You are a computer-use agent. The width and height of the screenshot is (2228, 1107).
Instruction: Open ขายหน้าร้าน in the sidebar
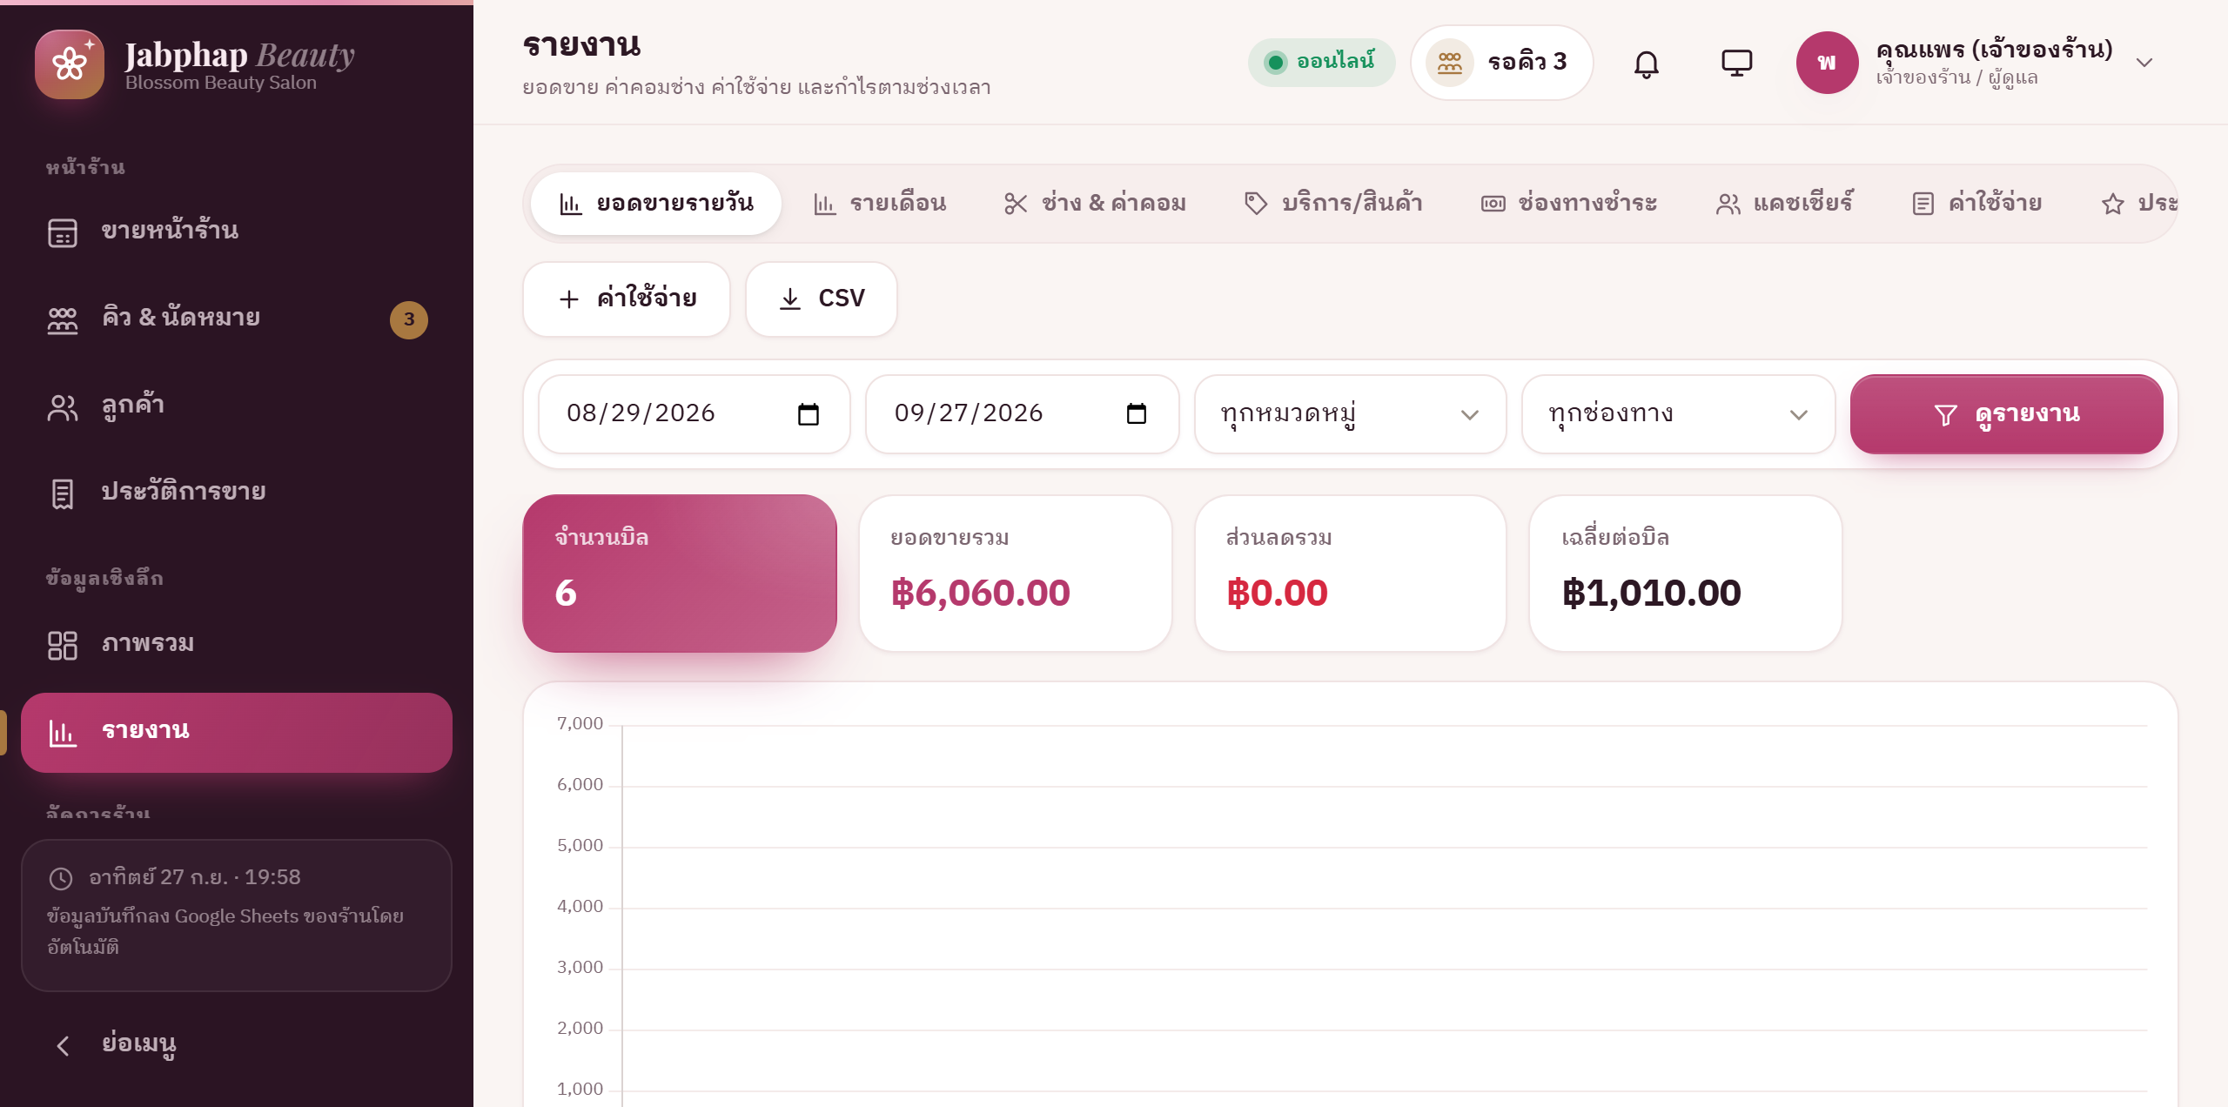[x=236, y=231]
